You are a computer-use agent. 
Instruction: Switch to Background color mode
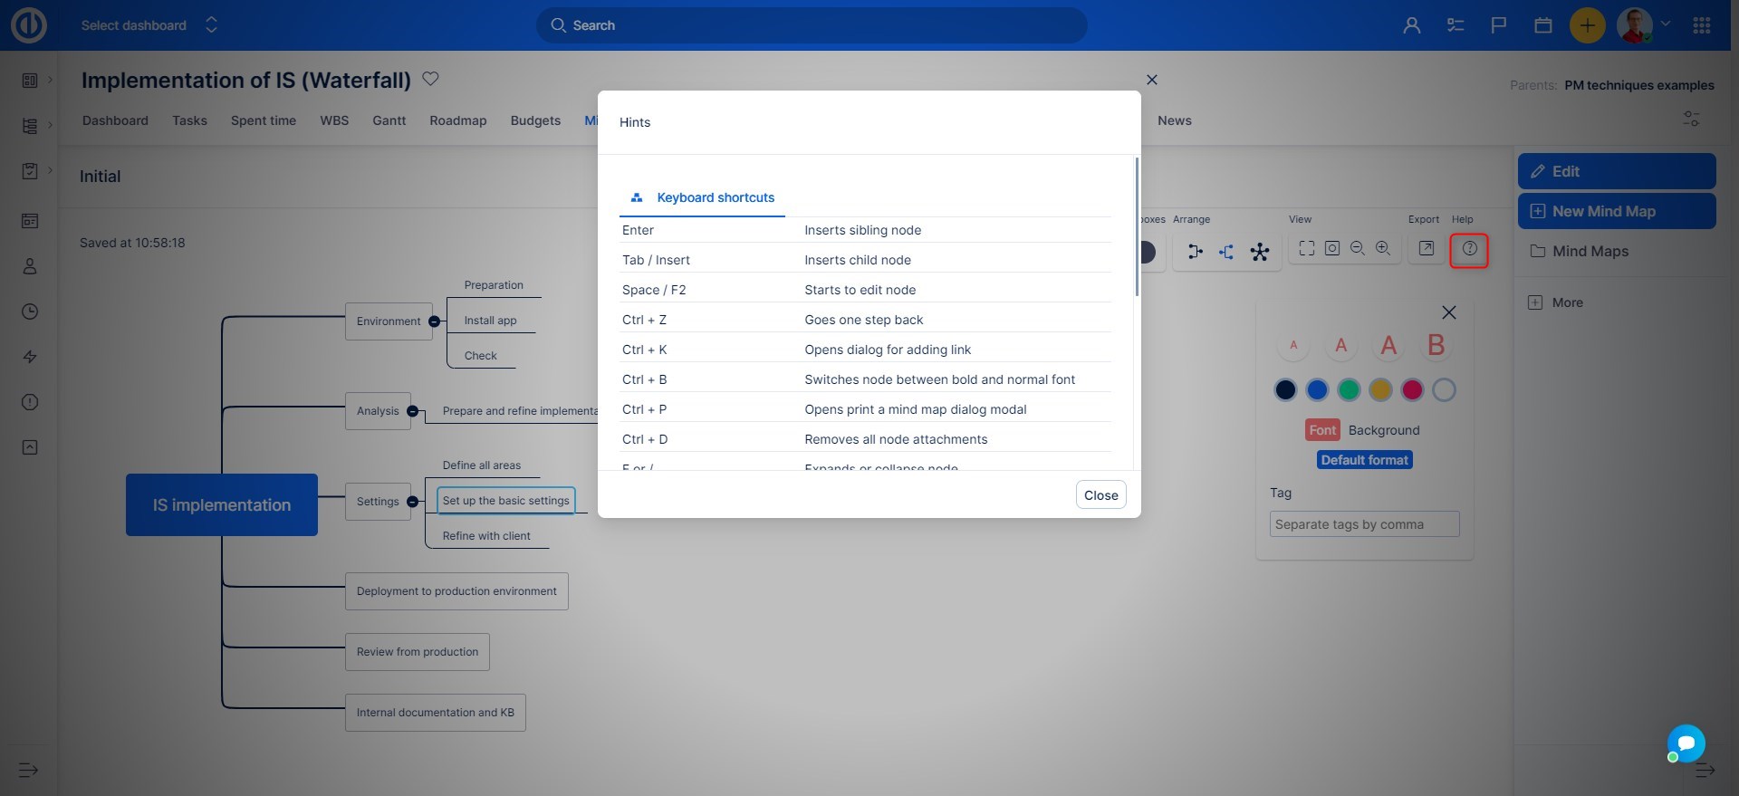(x=1383, y=430)
